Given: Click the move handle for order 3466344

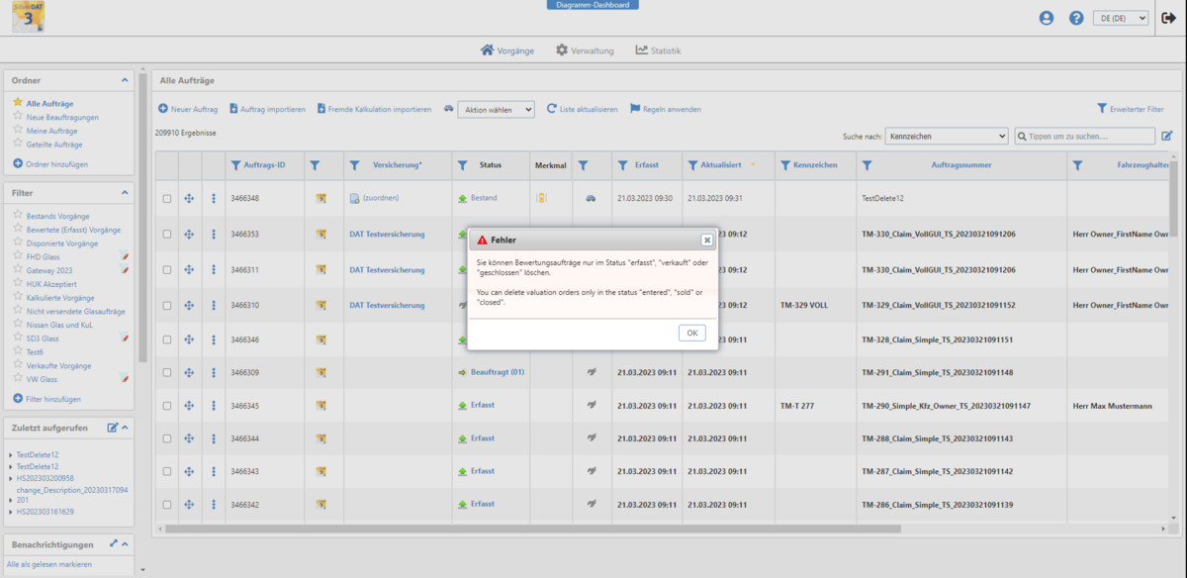Looking at the screenshot, I should coord(189,438).
